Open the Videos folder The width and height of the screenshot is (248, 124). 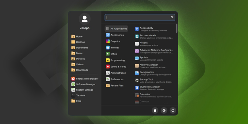[77, 64]
